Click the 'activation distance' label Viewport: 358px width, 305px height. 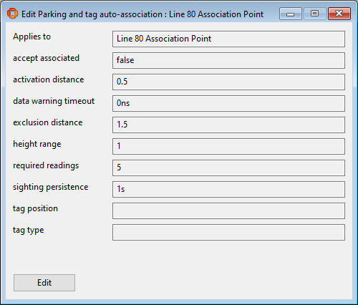tap(49, 79)
